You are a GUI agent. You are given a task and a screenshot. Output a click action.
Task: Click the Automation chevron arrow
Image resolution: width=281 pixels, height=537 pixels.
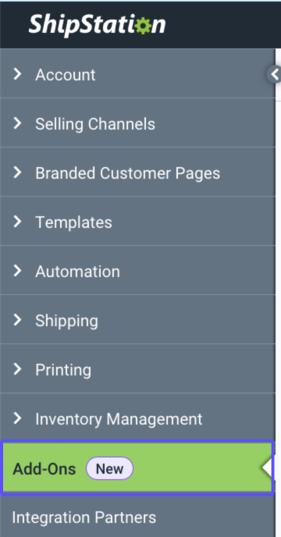pos(17,272)
